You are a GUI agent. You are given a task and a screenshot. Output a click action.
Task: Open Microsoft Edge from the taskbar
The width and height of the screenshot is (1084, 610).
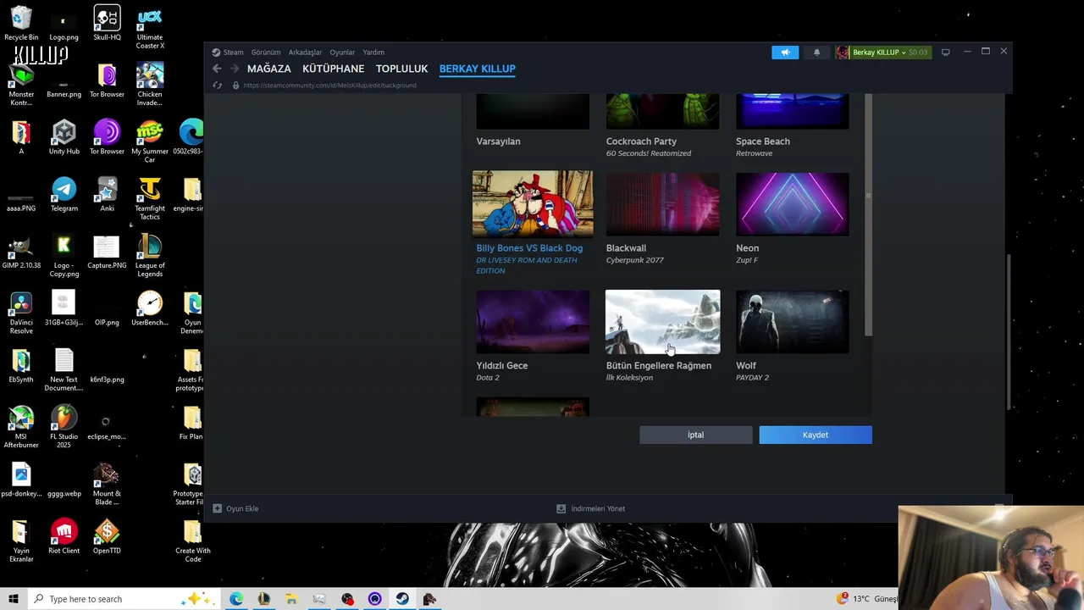(x=236, y=599)
